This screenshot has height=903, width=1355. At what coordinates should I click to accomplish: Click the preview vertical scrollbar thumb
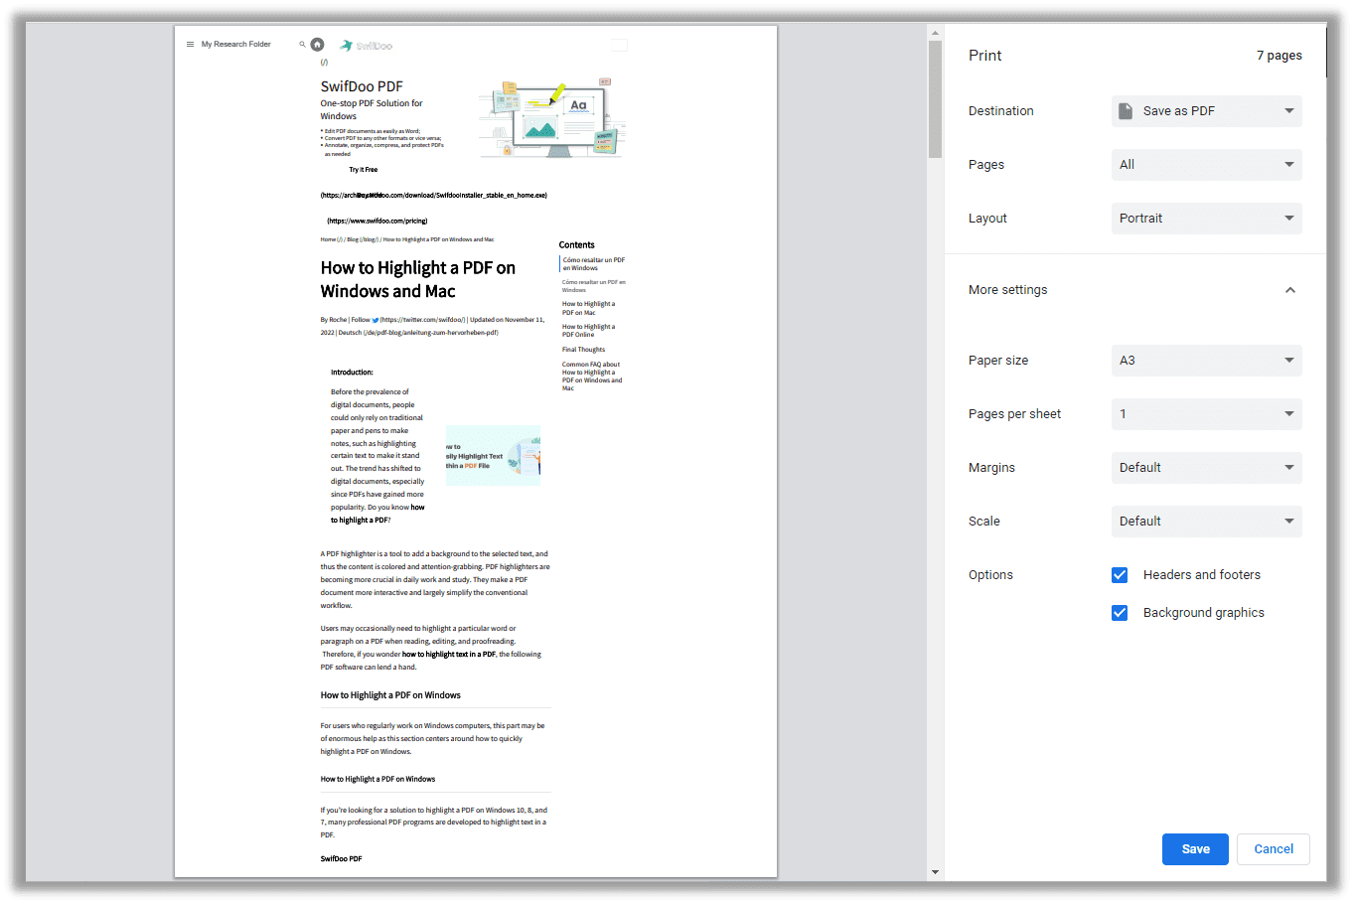click(935, 99)
